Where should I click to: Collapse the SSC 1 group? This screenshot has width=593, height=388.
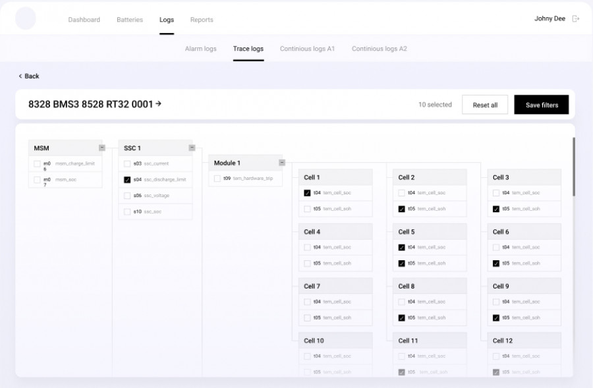(192, 148)
